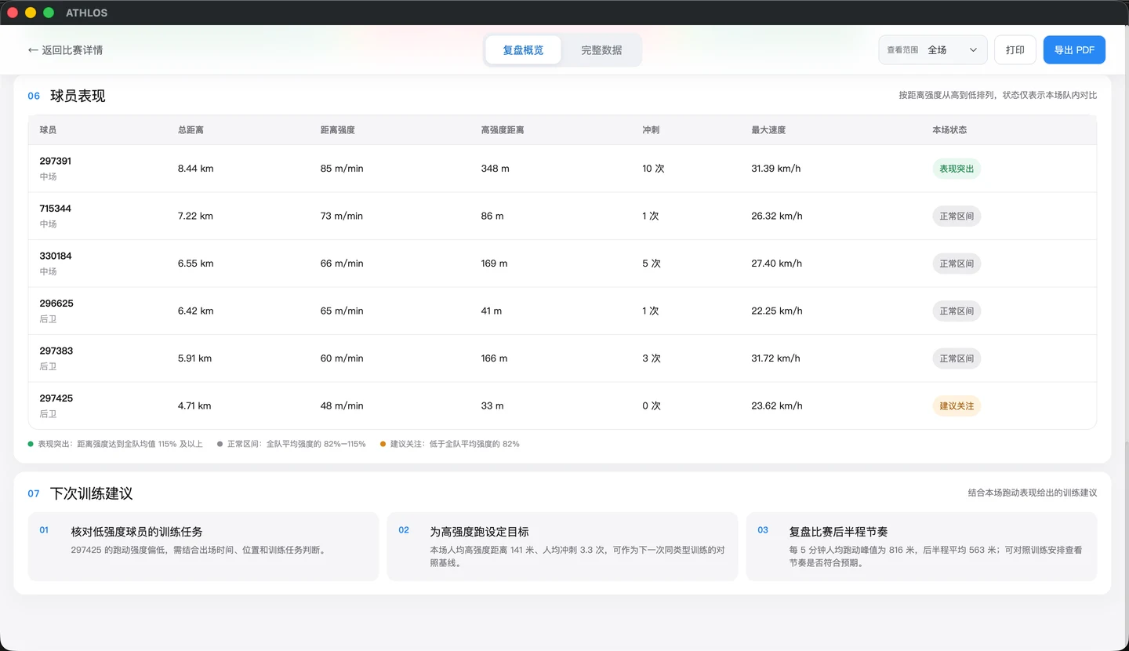
Task: Click the 348 m high-intensity distance cell
Action: pos(496,169)
